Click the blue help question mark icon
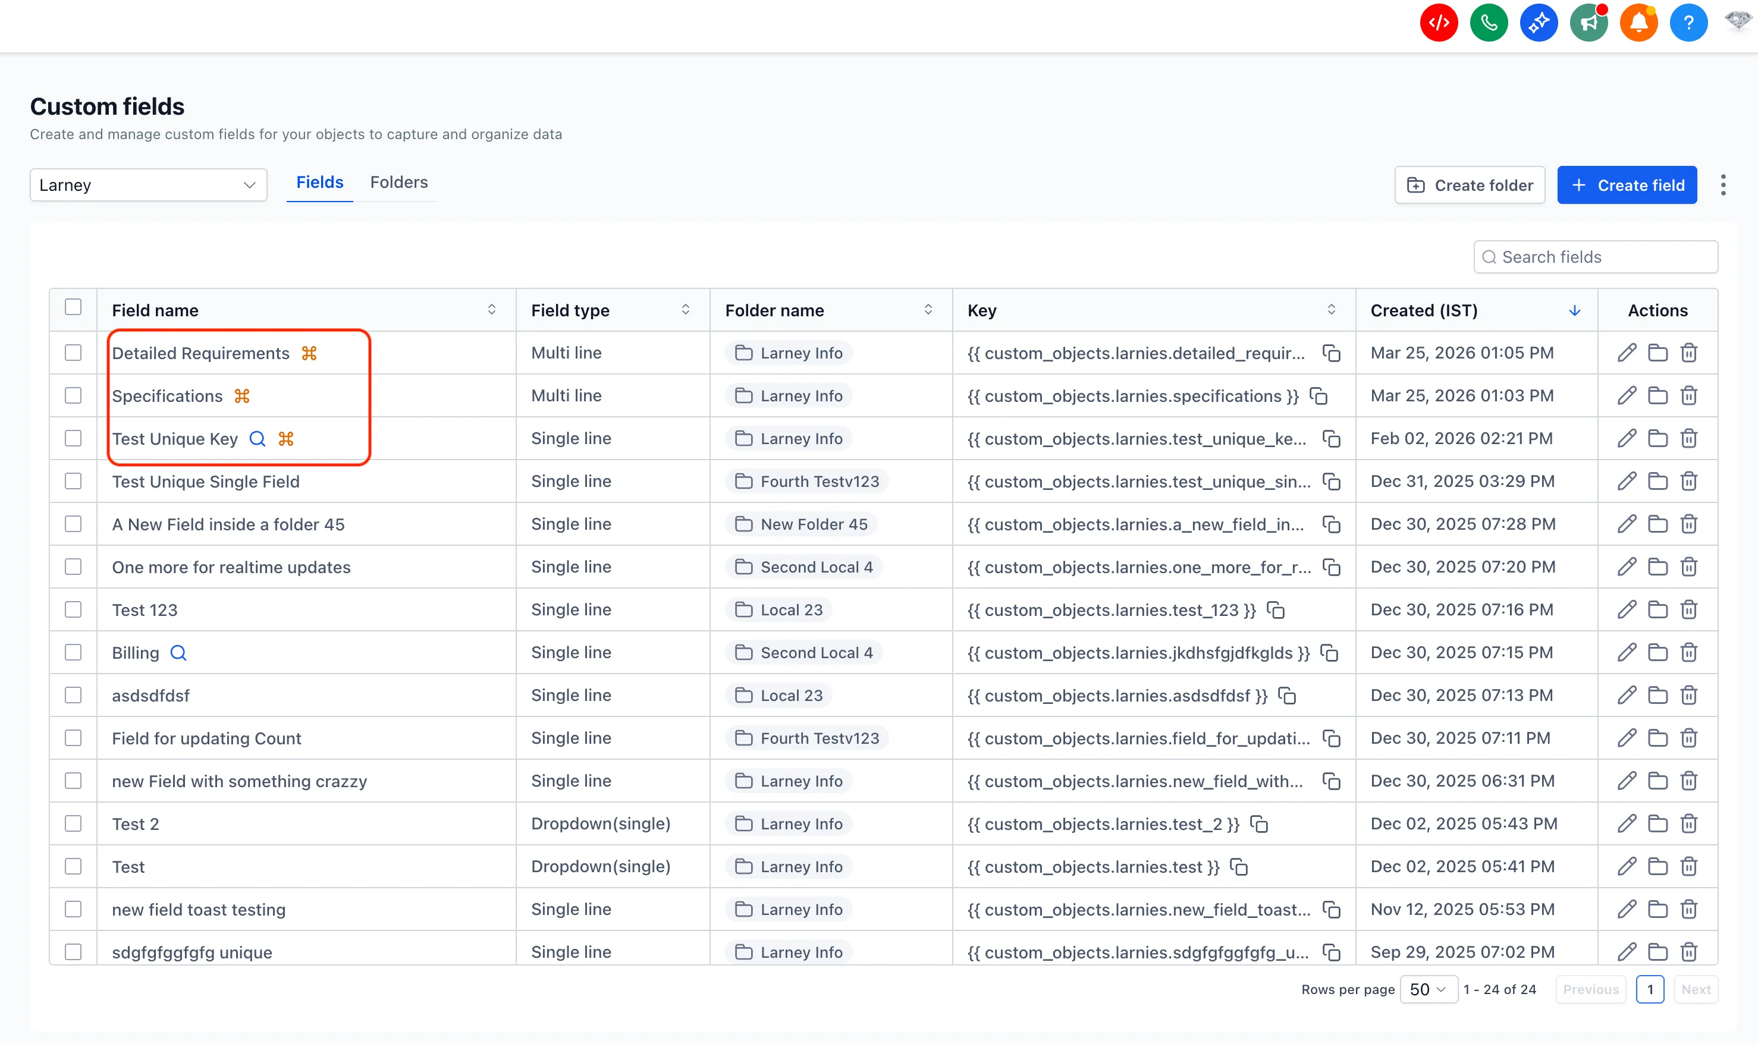 [x=1688, y=23]
